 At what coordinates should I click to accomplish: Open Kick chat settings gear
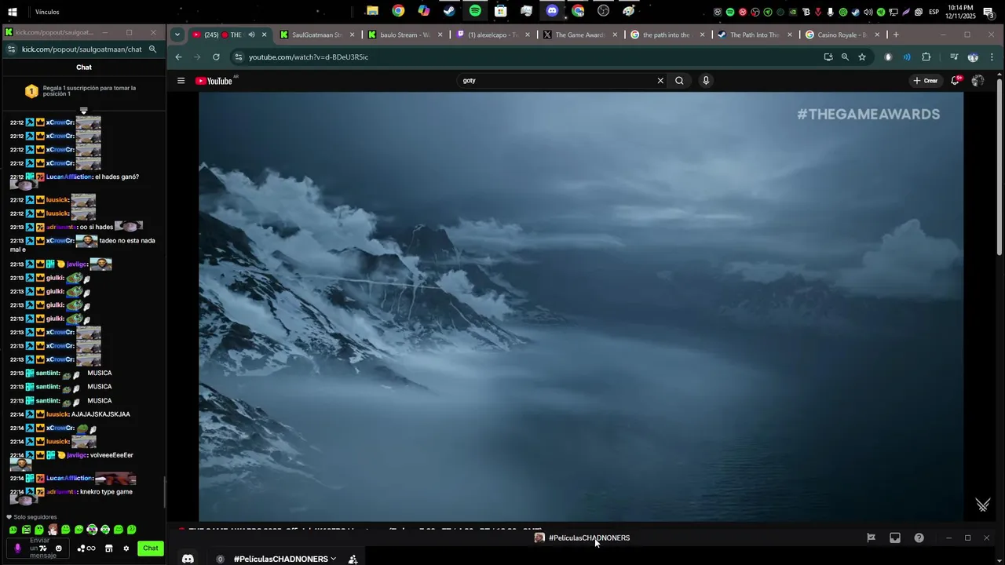(x=126, y=549)
